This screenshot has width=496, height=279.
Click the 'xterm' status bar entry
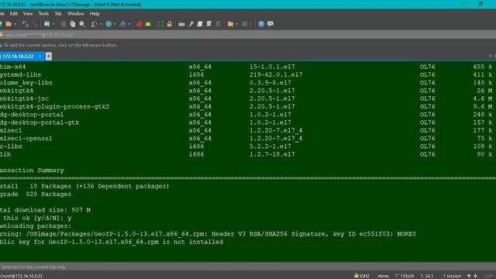[383, 276]
